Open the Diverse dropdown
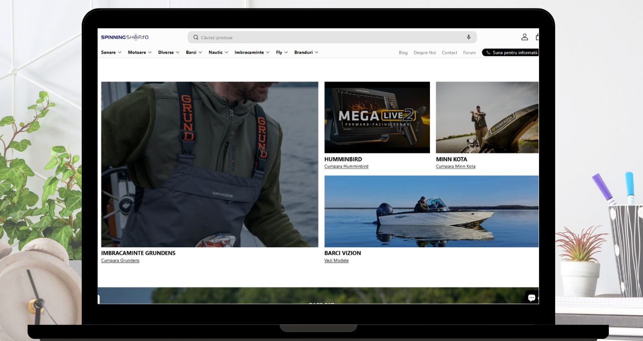The width and height of the screenshot is (643, 341). tap(169, 52)
